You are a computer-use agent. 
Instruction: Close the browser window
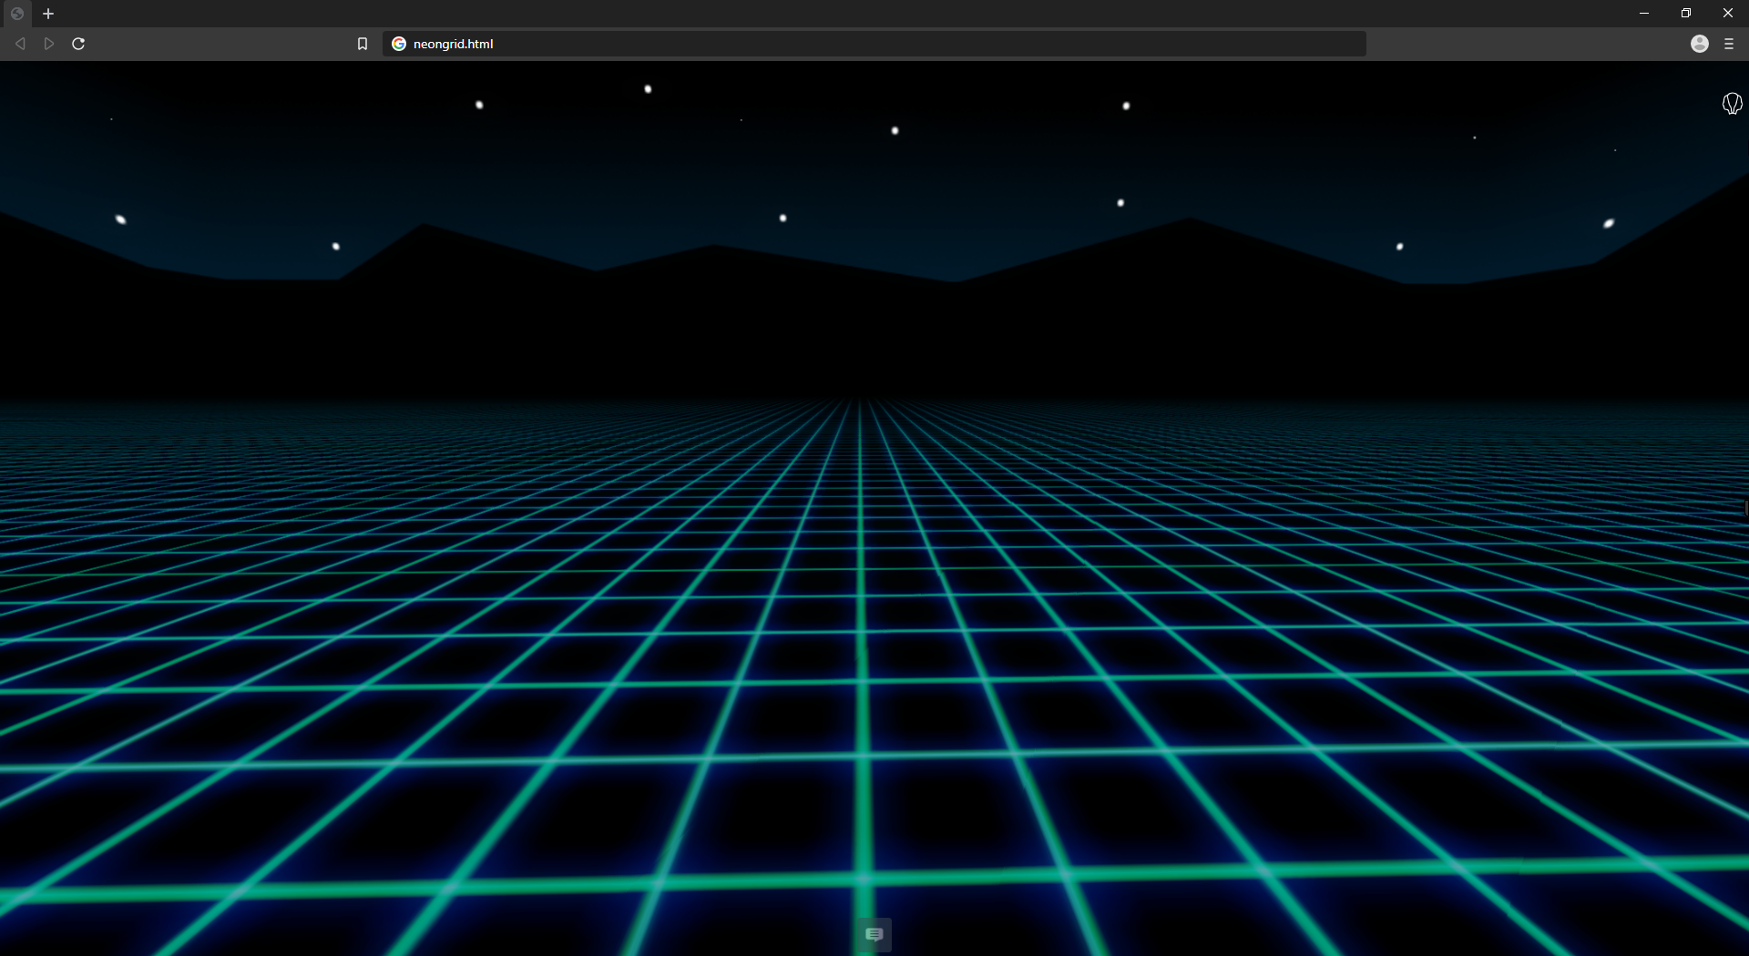click(1728, 14)
